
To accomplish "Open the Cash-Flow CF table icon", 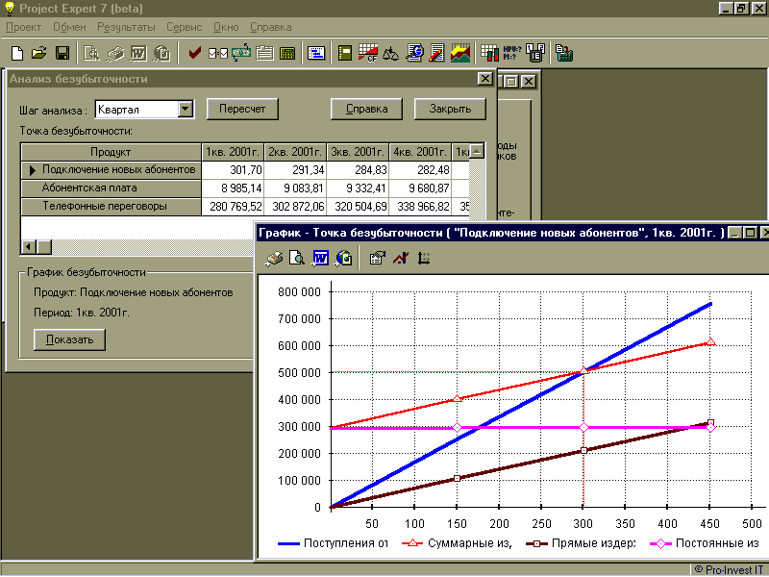I will tap(368, 53).
